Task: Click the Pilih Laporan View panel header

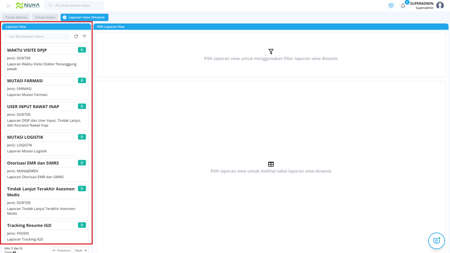Action: (x=271, y=27)
